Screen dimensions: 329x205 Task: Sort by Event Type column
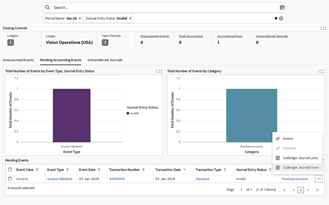click(68, 169)
